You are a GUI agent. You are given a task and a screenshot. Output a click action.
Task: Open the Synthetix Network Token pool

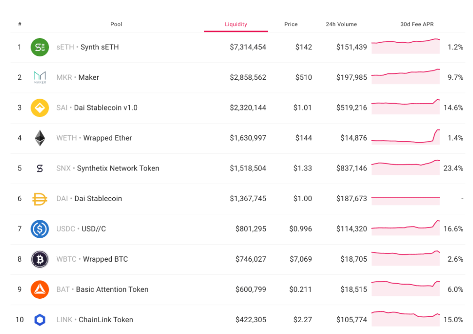[118, 168]
